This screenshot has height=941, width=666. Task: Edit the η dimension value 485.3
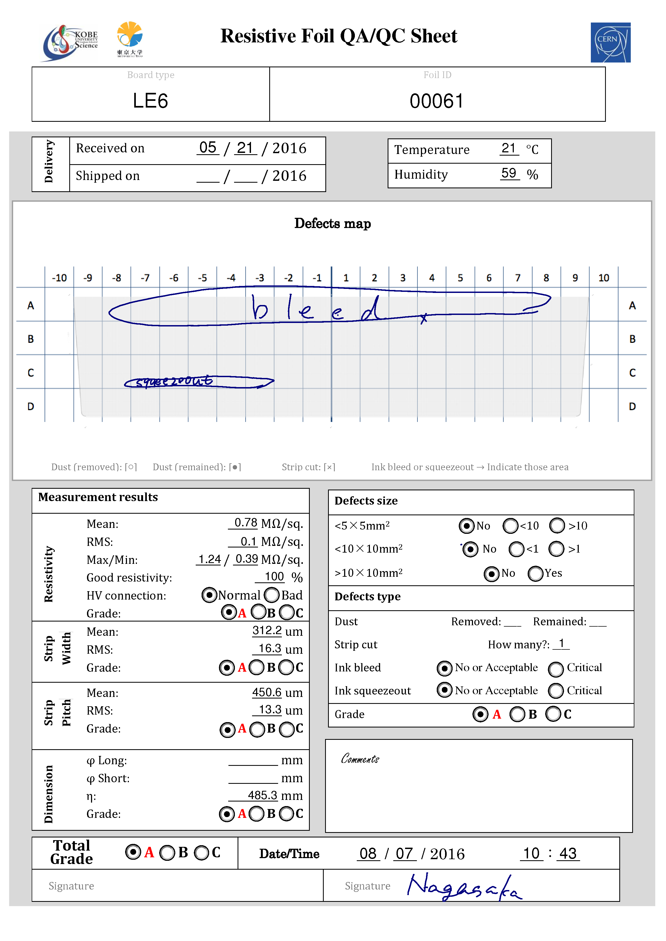[x=253, y=795]
